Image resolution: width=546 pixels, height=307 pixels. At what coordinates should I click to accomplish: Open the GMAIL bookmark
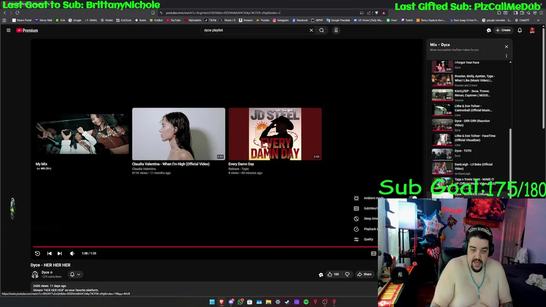91,20
